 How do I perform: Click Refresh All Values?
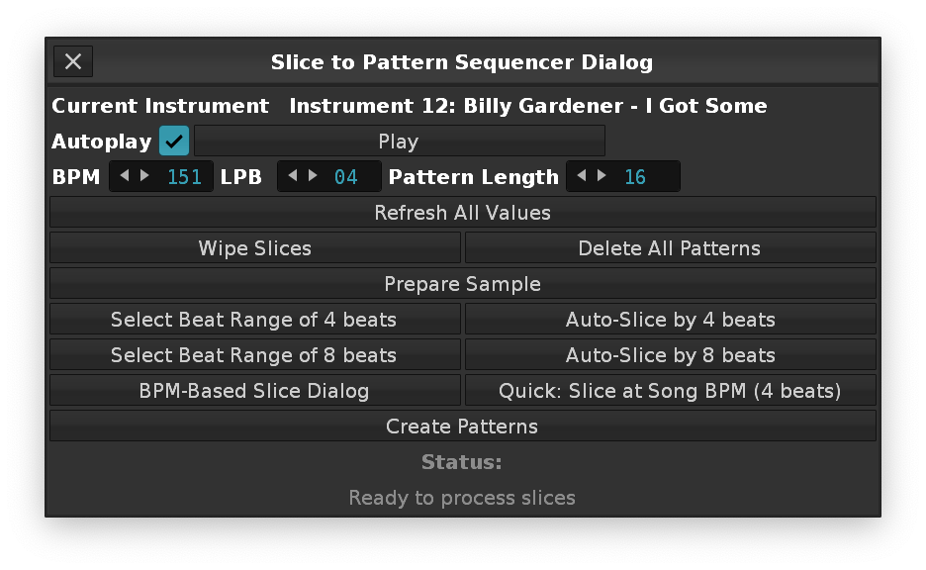point(462,213)
